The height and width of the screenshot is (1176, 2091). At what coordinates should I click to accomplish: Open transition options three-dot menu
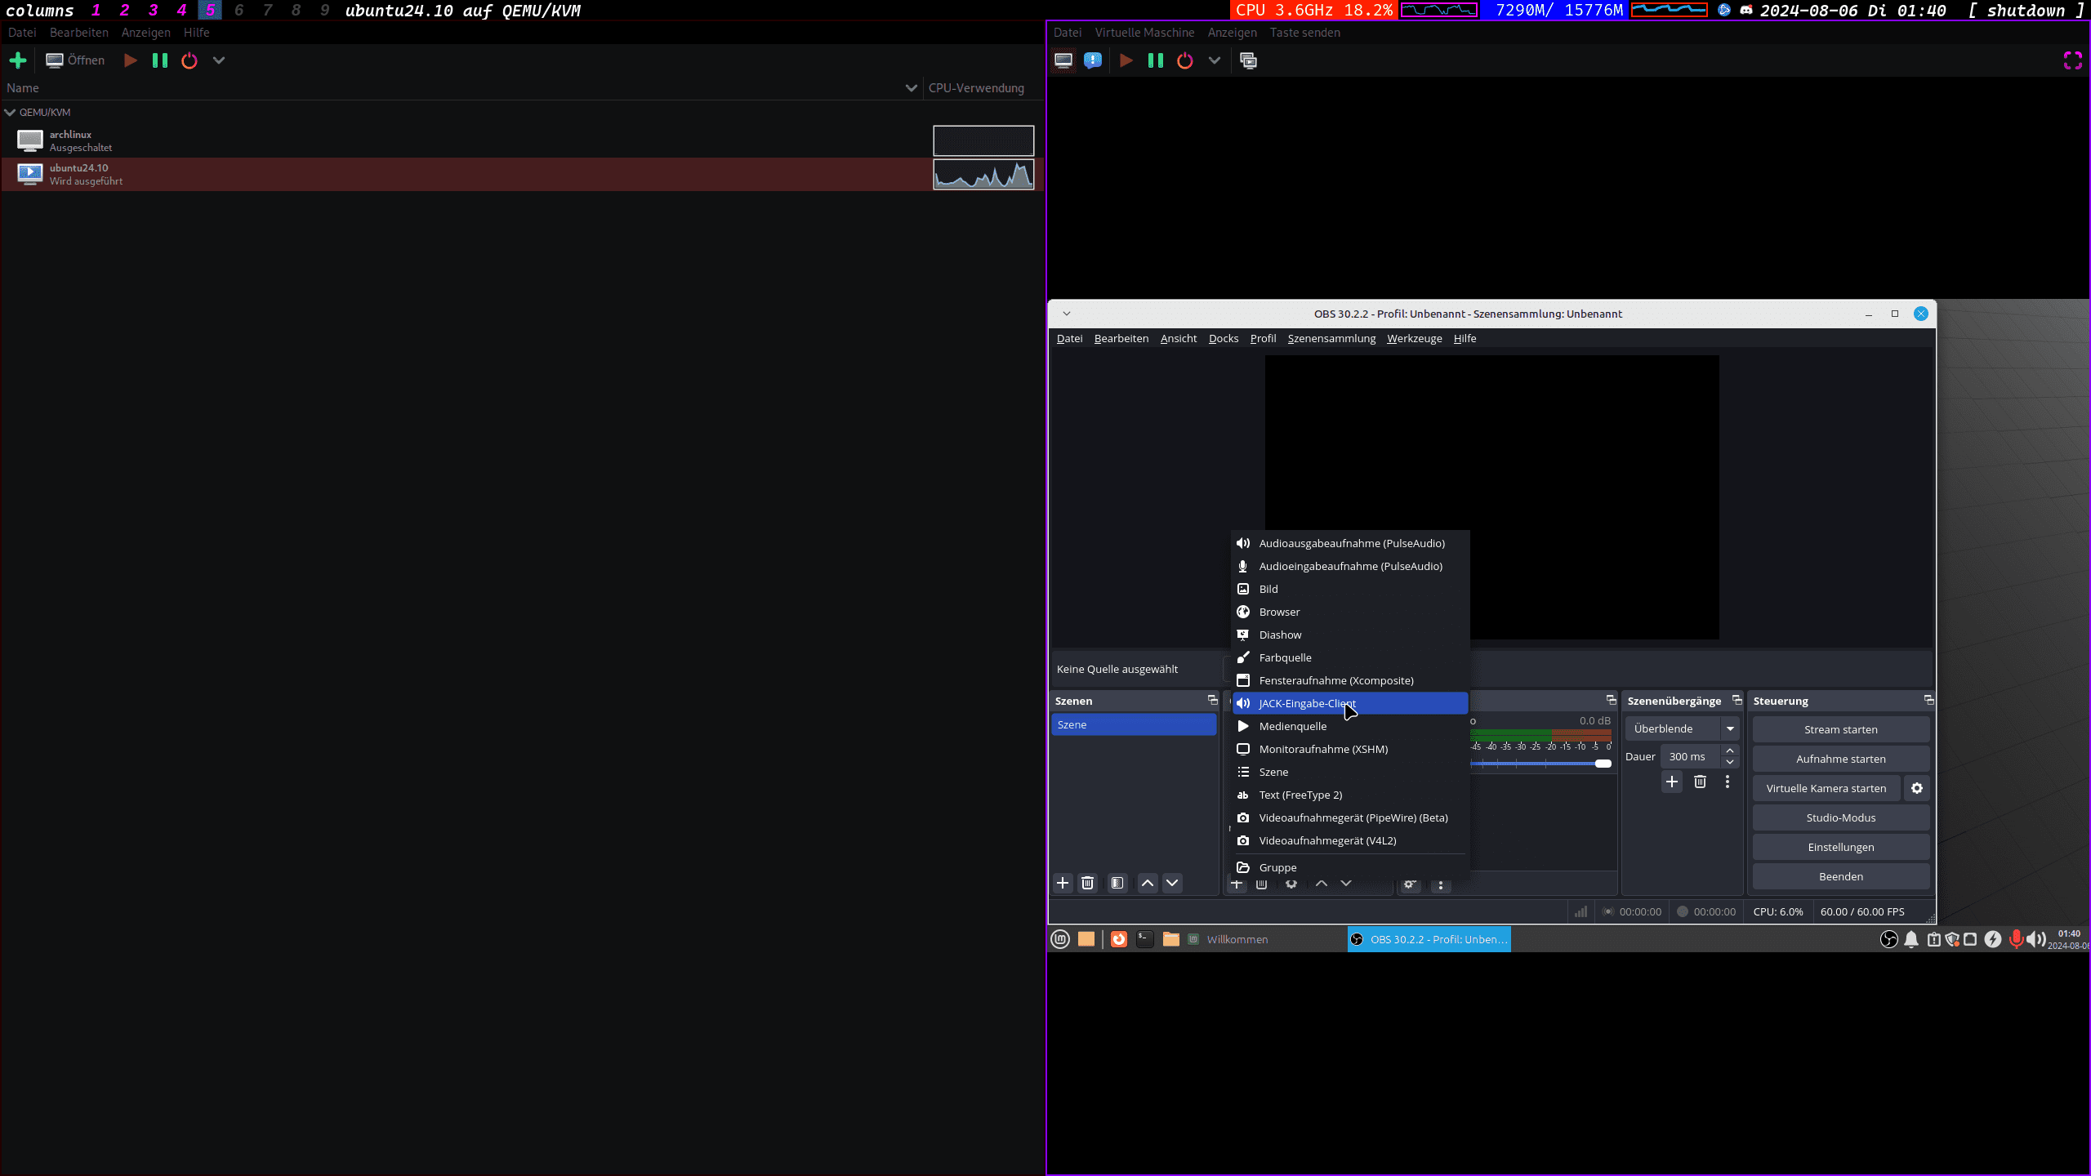coord(1728,782)
